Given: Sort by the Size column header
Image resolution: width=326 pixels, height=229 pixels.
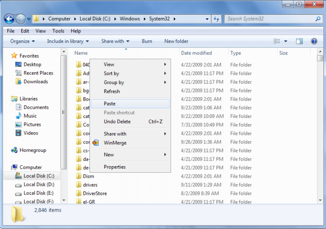Looking at the screenshot, I should pyautogui.click(x=283, y=53).
